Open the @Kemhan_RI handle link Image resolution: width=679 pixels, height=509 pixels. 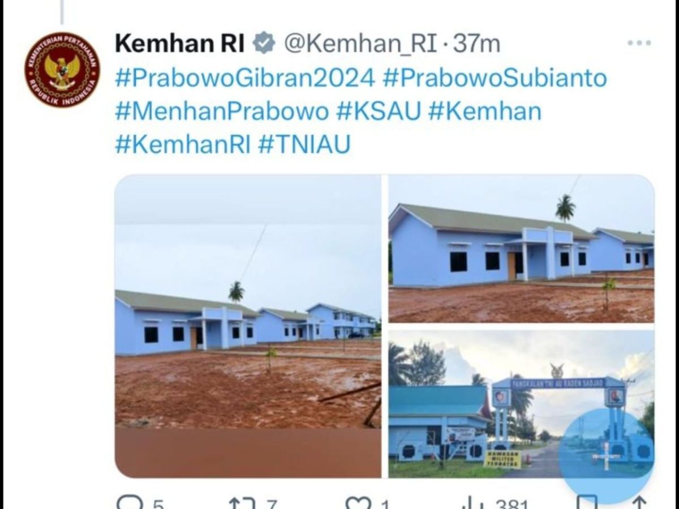coord(360,44)
